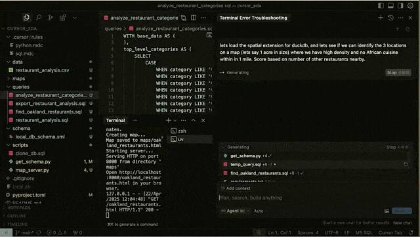Open the Source Control view icon
The width and height of the screenshot is (420, 237).
pyautogui.click(x=51, y=18)
